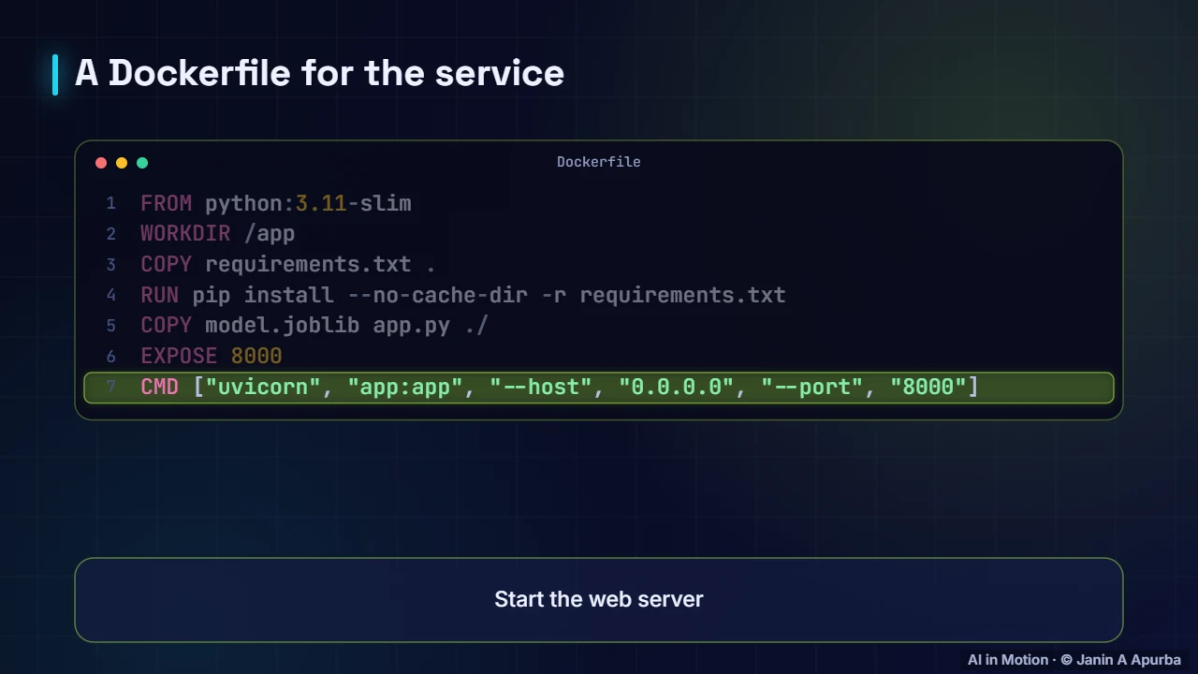Click the CMD keyword on the highlighted line
Screen dimensions: 1198x674
pyautogui.click(x=160, y=387)
